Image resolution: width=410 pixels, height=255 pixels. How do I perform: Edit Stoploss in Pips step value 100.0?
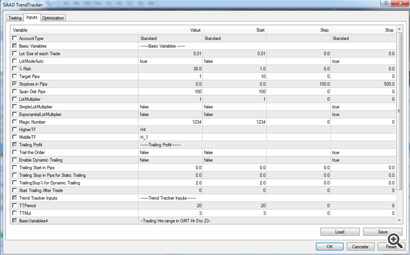coord(298,84)
